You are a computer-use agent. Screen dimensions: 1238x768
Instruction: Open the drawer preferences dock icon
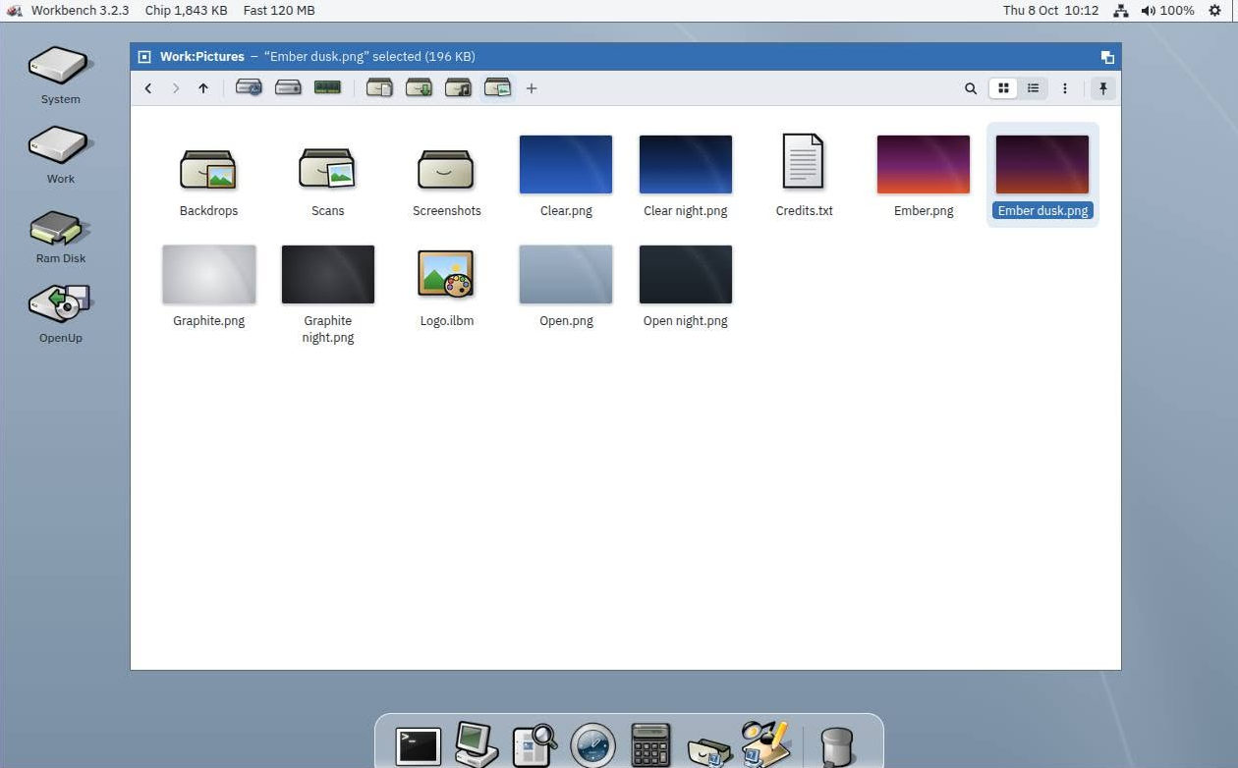pyautogui.click(x=709, y=749)
